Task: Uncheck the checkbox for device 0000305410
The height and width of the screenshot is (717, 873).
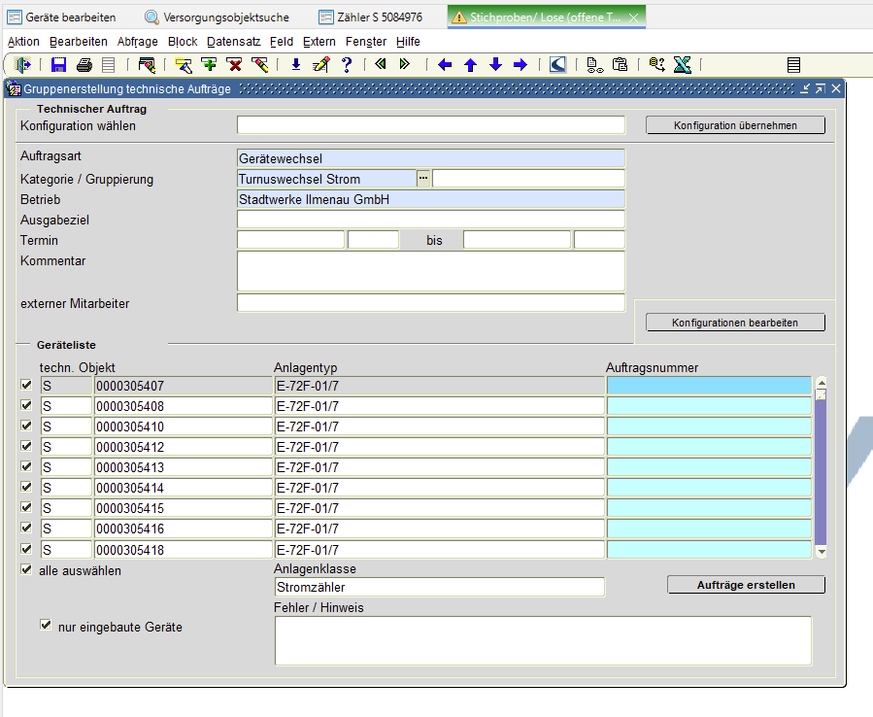Action: coord(26,426)
